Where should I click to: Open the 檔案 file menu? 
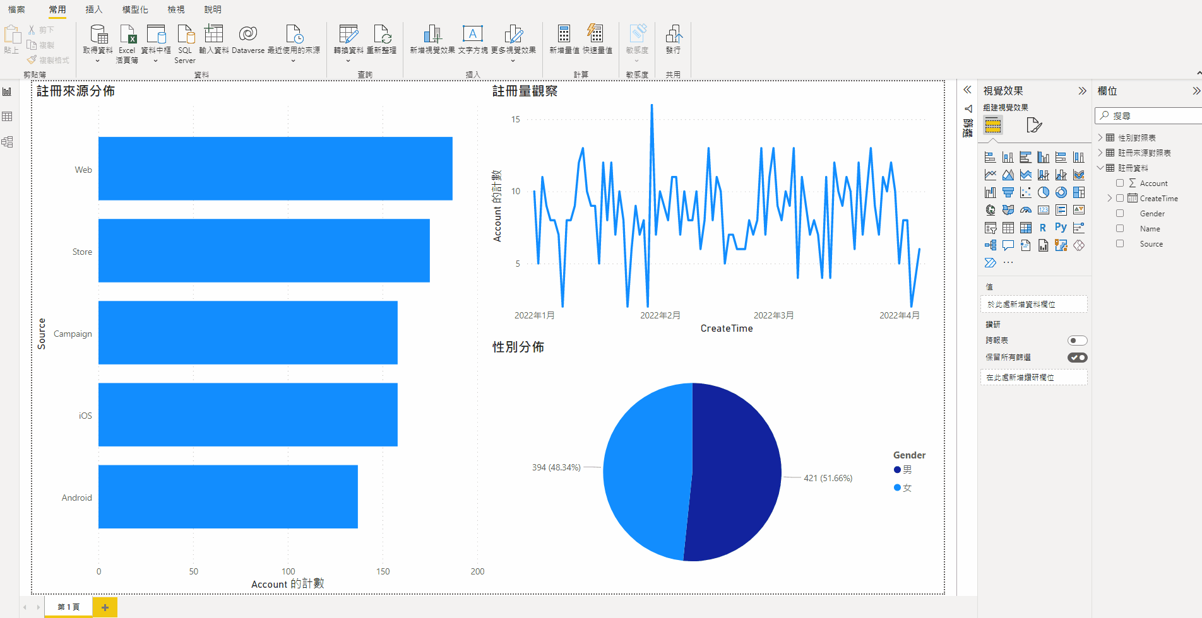[x=16, y=9]
